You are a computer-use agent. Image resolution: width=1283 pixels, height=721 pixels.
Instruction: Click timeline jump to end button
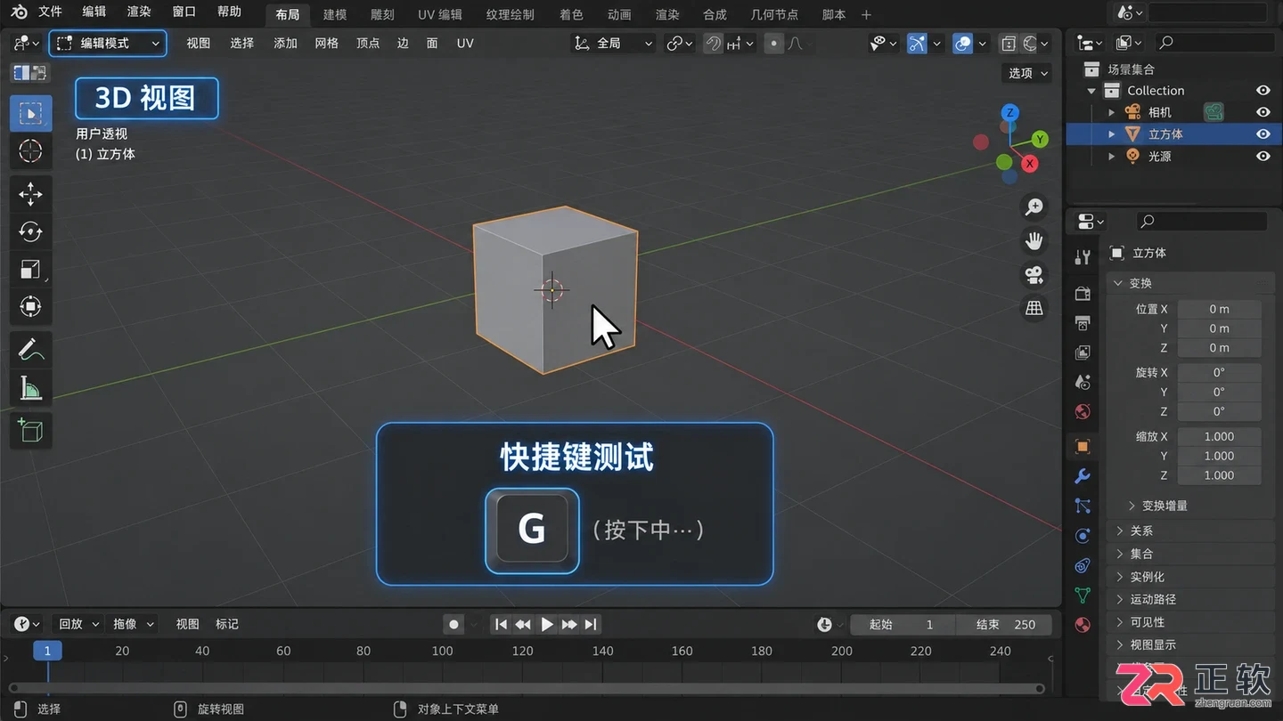coord(592,625)
